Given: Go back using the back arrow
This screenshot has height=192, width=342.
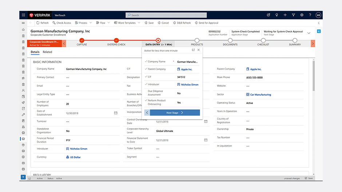Looking at the screenshot, I should [x=31, y=23].
